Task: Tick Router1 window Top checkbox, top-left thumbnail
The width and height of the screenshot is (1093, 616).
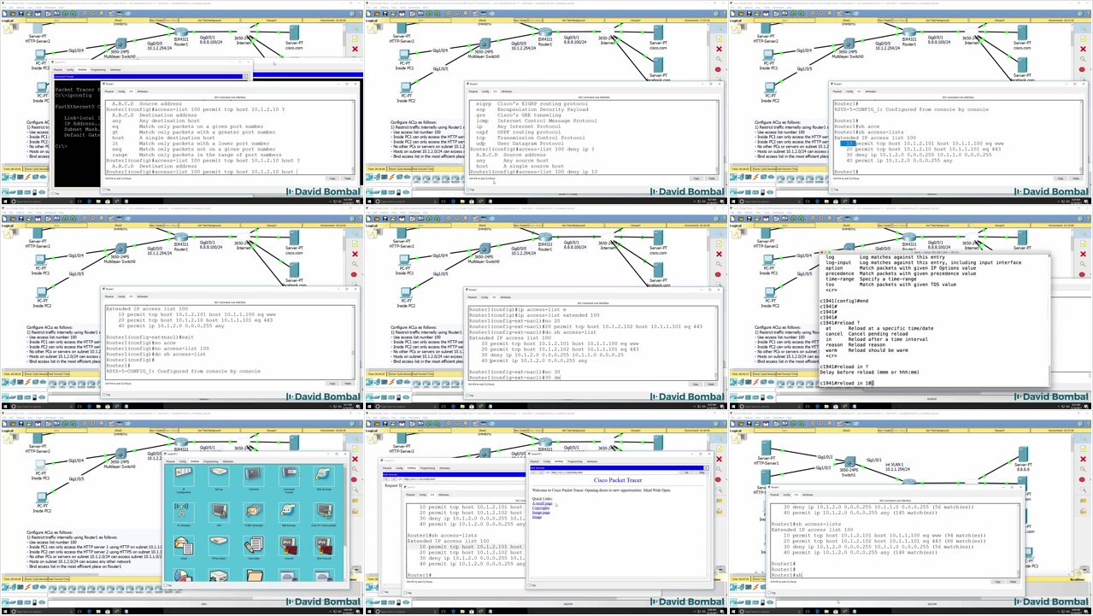Action: click(x=104, y=190)
